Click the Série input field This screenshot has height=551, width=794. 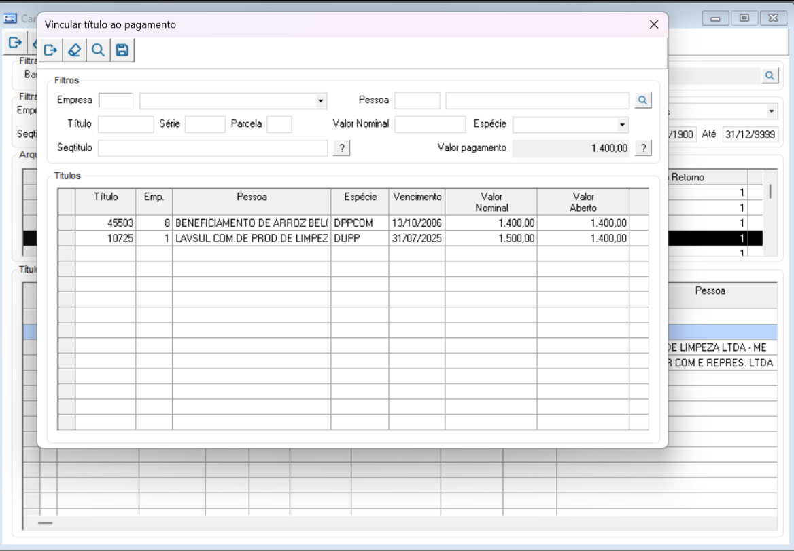pyautogui.click(x=205, y=124)
